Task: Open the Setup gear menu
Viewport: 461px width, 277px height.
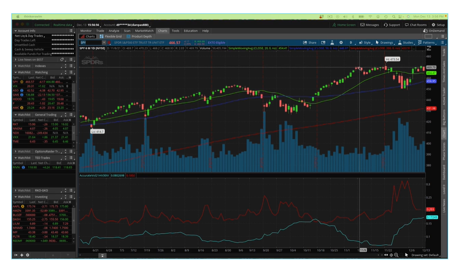Action: pyautogui.click(x=438, y=25)
